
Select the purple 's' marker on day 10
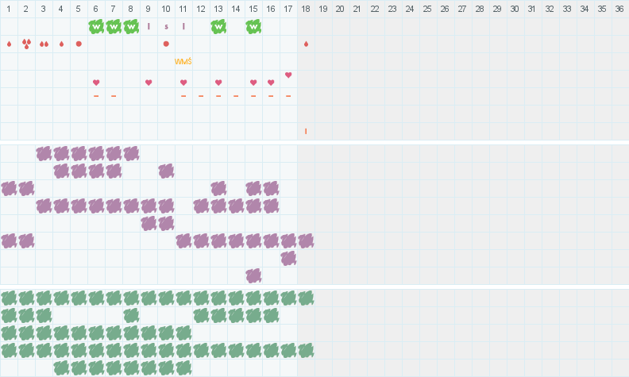[x=166, y=26]
